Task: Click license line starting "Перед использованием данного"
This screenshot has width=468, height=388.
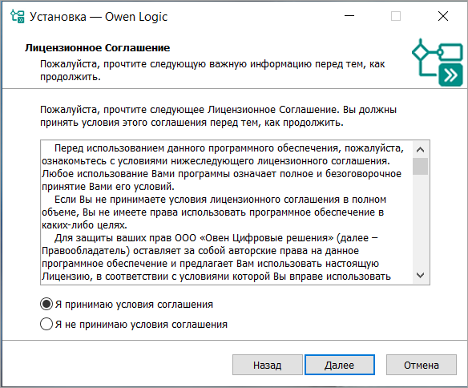Action: [229, 148]
